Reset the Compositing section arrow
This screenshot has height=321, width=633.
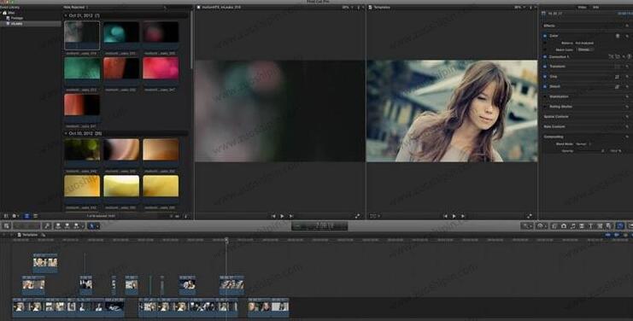(x=627, y=137)
